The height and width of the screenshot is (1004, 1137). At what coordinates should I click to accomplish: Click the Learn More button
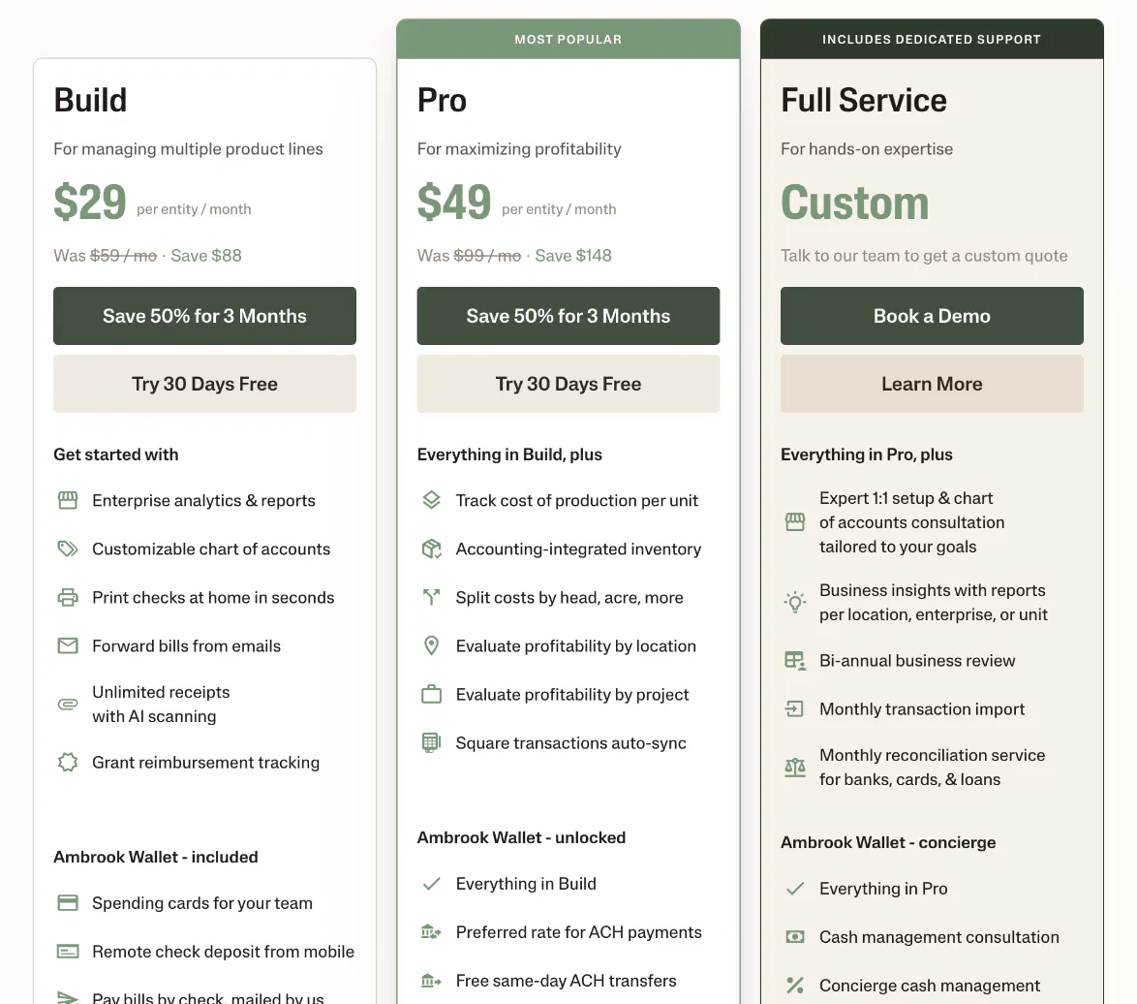[932, 384]
